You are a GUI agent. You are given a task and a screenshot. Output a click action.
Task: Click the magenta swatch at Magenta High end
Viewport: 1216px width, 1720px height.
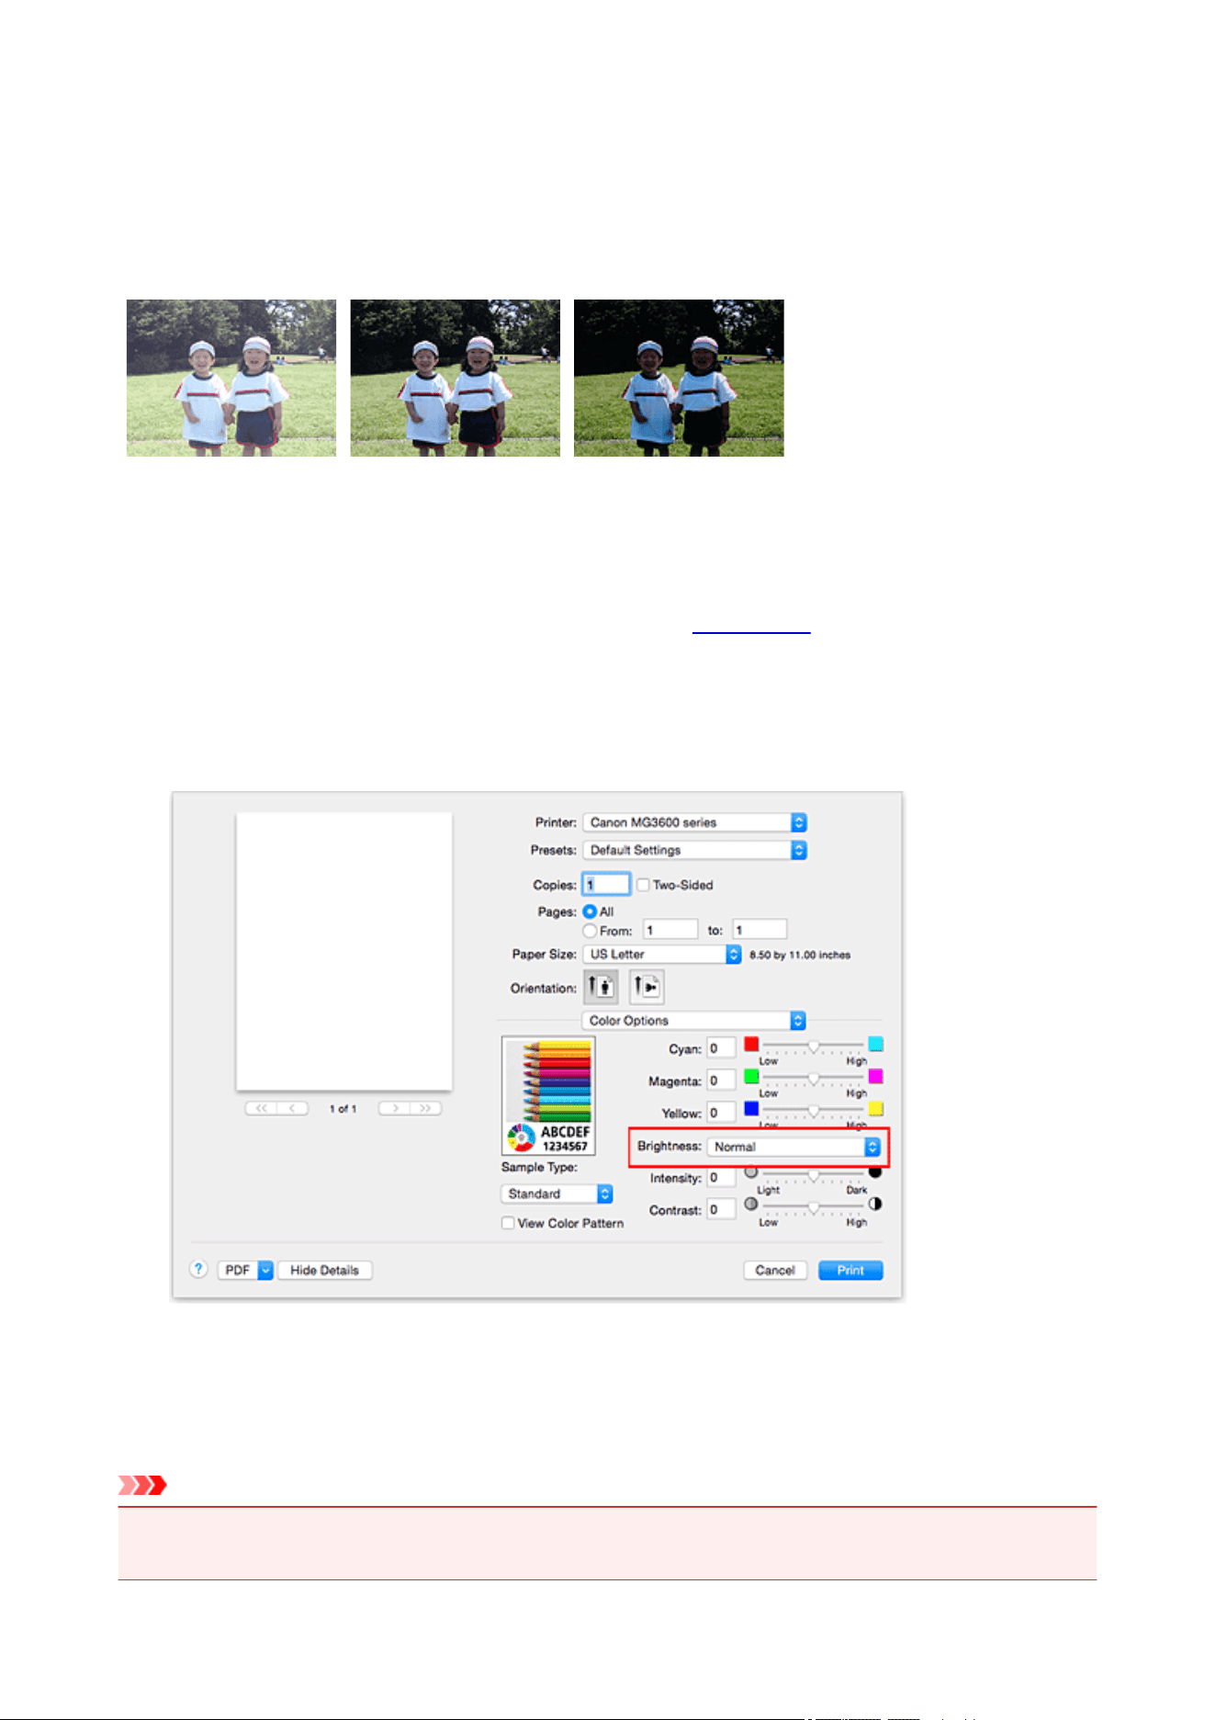[876, 1076]
